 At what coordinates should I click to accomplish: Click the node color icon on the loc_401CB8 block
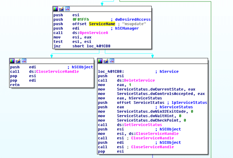pos(100,61)
